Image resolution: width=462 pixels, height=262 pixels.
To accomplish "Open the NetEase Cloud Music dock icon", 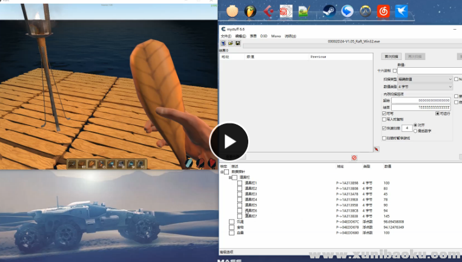I will click(x=383, y=11).
